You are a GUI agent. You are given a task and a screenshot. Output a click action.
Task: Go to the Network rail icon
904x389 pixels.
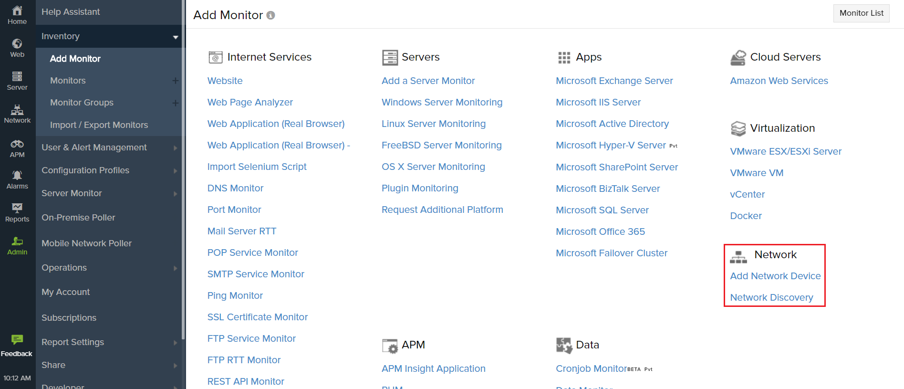17,110
